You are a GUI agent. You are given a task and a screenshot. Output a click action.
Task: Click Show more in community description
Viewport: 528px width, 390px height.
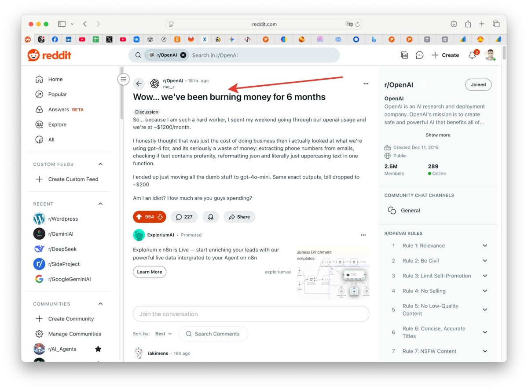pyautogui.click(x=438, y=135)
